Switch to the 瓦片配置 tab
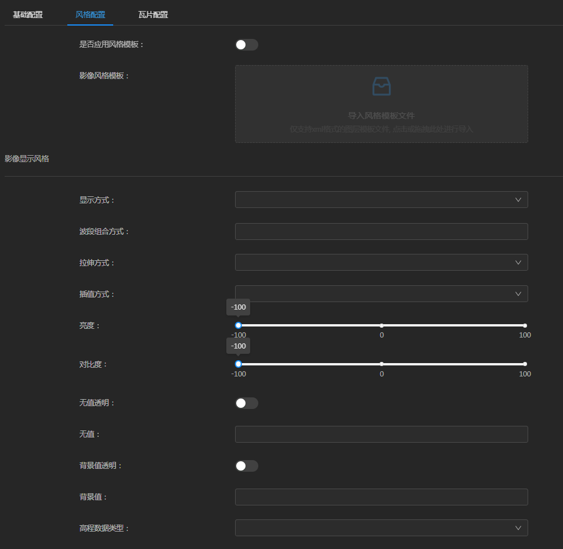Image resolution: width=563 pixels, height=549 pixels. (x=153, y=15)
